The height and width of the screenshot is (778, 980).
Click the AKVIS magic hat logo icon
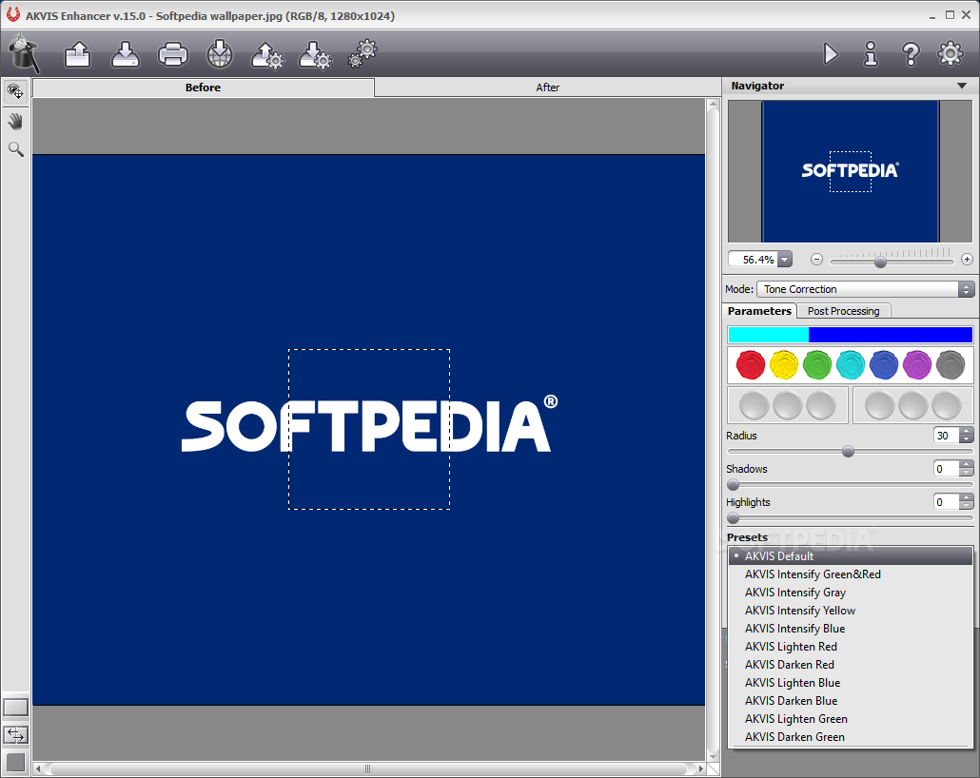(x=24, y=54)
